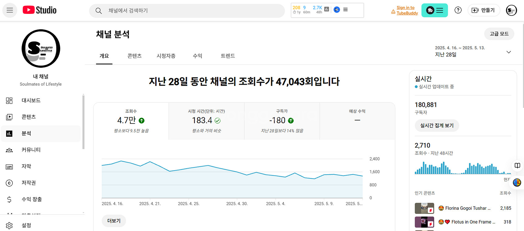Open the stats bar three-line menu
Viewport: 524px width, 231px height.
tap(346, 10)
